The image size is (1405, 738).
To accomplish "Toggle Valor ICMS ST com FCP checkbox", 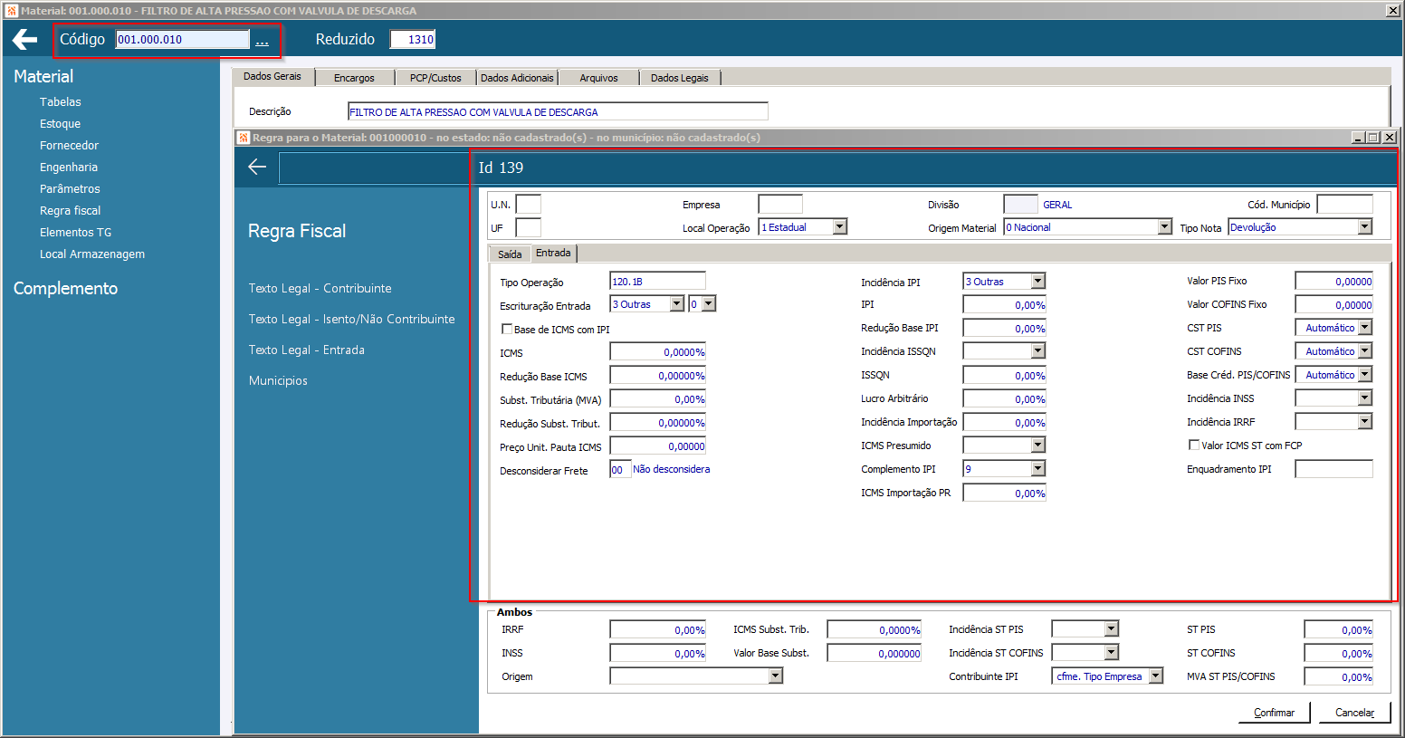I will [x=1194, y=446].
